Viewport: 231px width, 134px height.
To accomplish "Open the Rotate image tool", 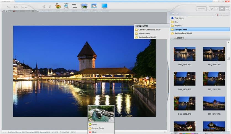I will tap(84, 6).
